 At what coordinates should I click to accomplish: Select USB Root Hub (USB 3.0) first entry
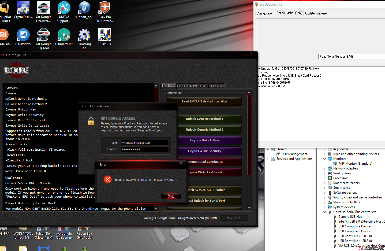tap(355, 236)
